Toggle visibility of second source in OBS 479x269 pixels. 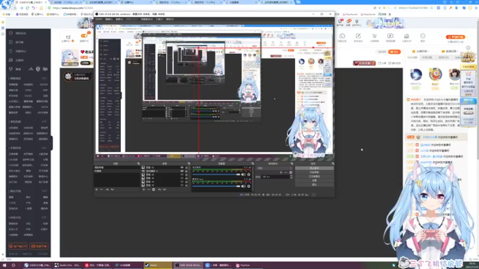182,171
